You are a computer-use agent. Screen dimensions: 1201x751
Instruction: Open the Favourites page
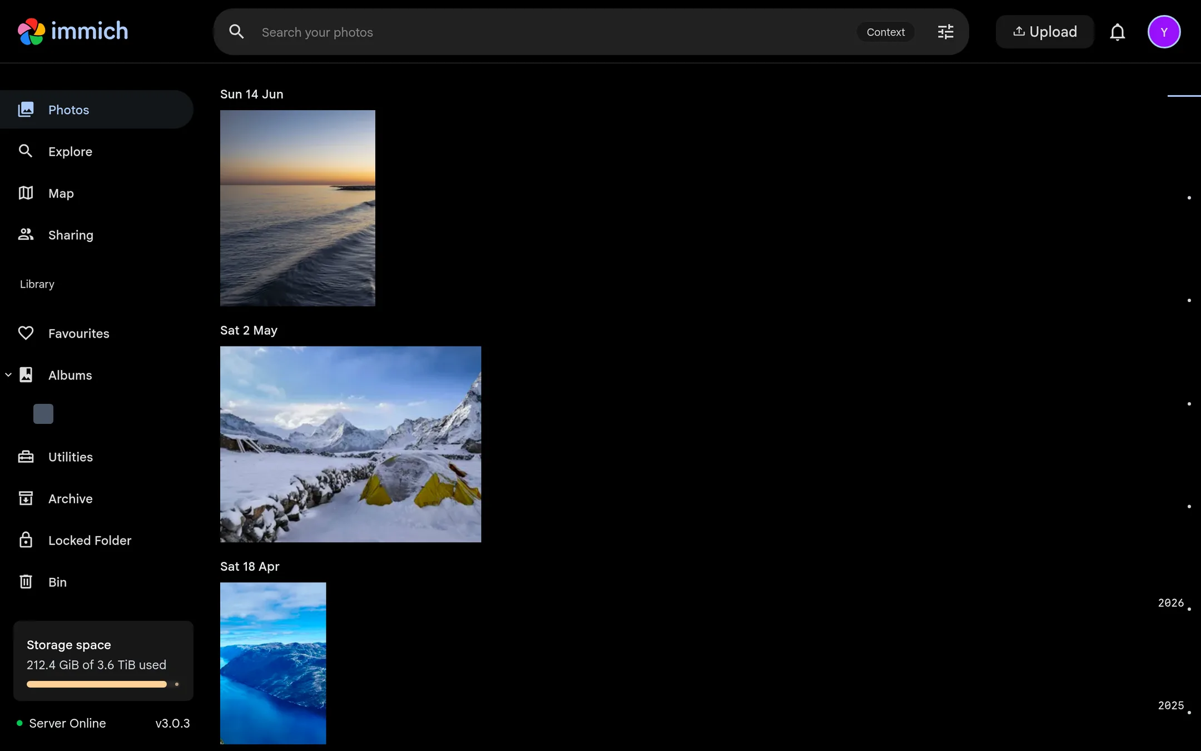[x=97, y=333]
